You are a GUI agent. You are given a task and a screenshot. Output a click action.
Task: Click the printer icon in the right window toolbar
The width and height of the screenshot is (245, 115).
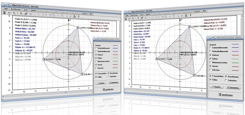click(186, 15)
